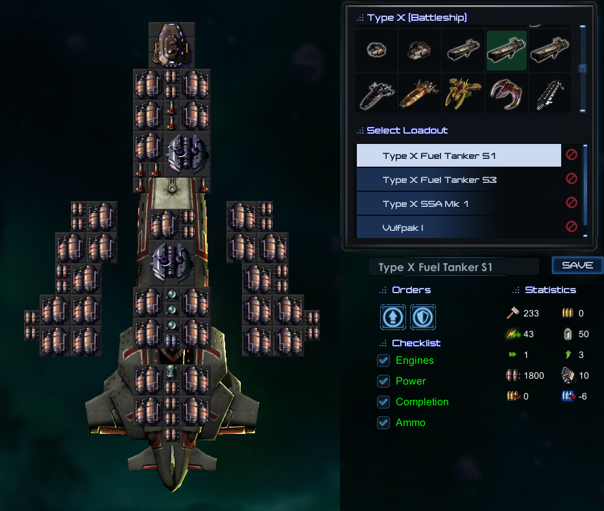Toggle the Power checklist checkbox
The height and width of the screenshot is (511, 604).
pyautogui.click(x=383, y=381)
